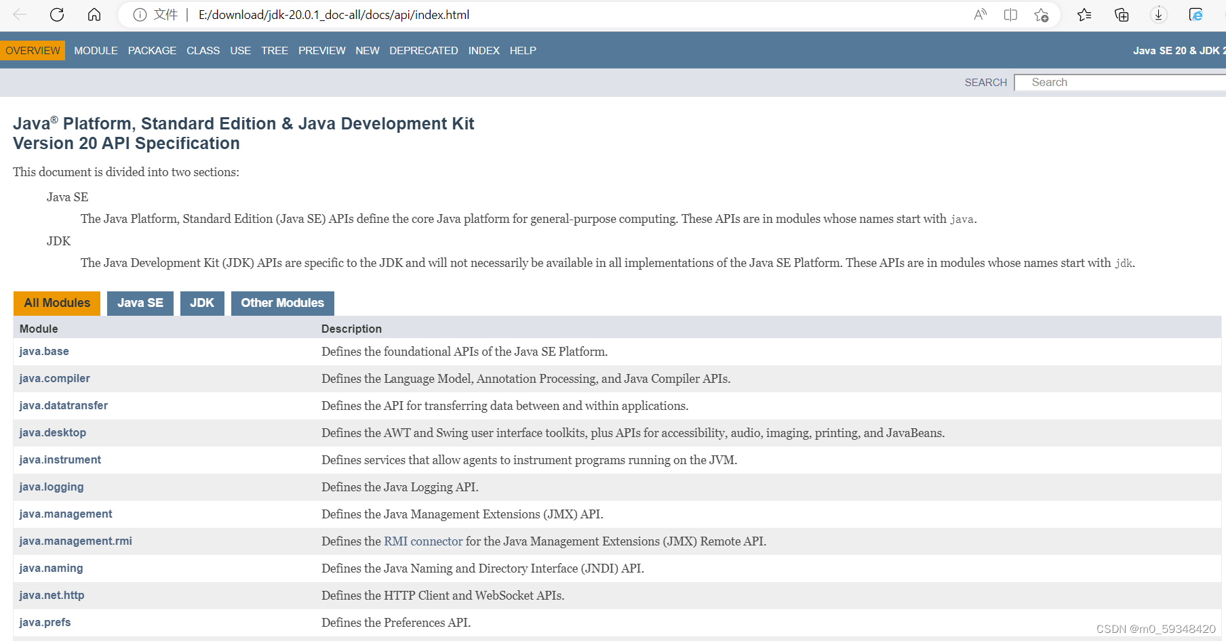
Task: Open the java.naming module link
Action: (x=51, y=568)
